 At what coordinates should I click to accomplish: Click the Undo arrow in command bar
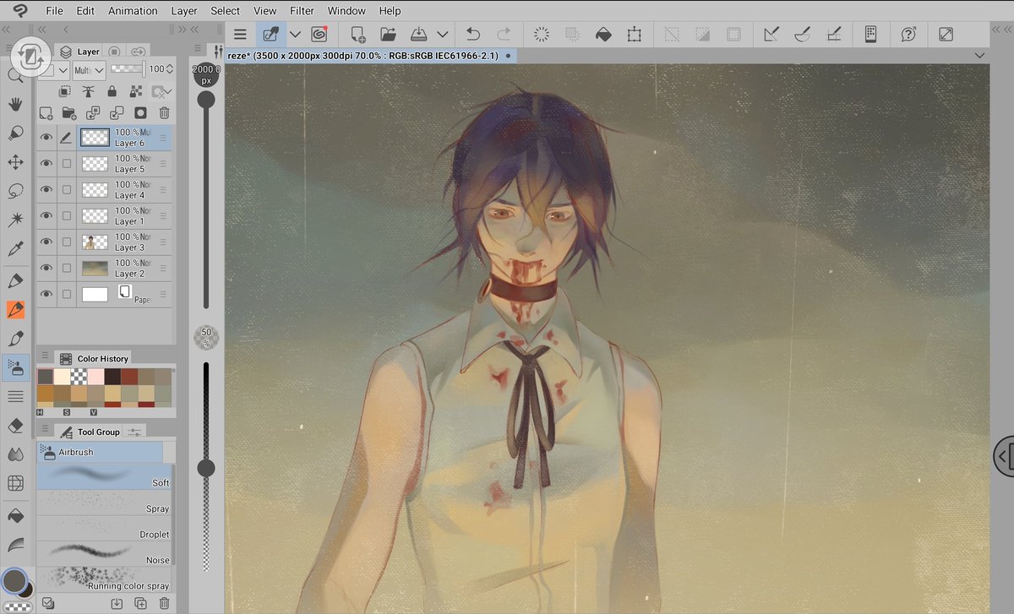[472, 35]
